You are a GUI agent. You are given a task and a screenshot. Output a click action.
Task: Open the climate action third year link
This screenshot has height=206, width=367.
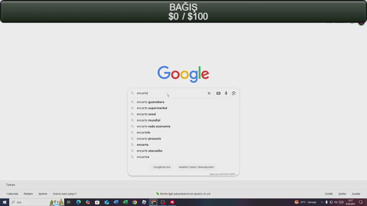(183, 194)
